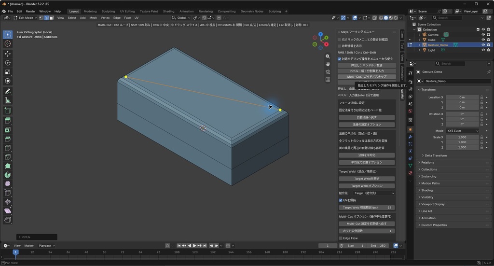The width and height of the screenshot is (494, 266).
Task: Click the カットの分割数 value field
Action: pyautogui.click(x=367, y=231)
